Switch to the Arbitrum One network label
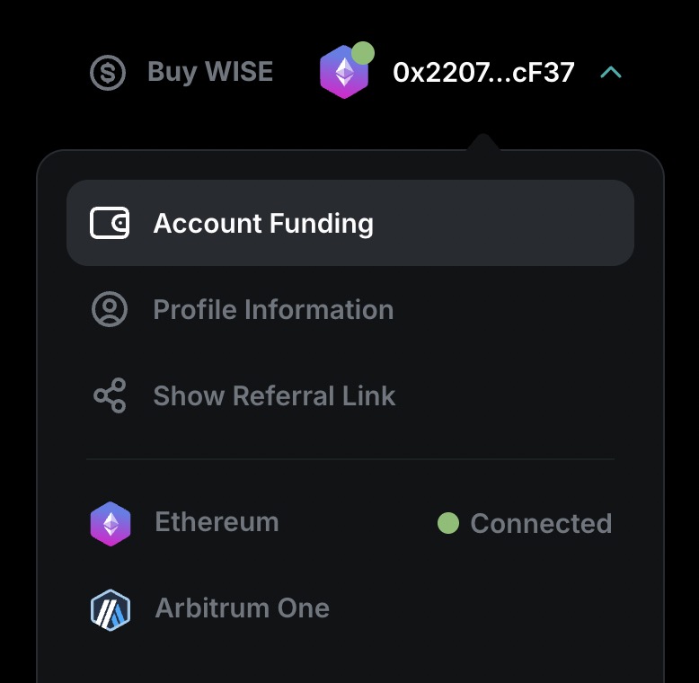This screenshot has width=699, height=683. click(242, 608)
